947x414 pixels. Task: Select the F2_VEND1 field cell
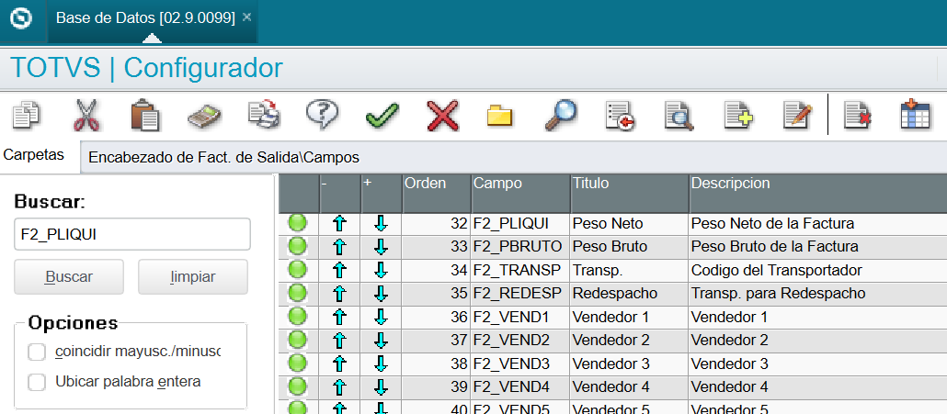point(520,317)
